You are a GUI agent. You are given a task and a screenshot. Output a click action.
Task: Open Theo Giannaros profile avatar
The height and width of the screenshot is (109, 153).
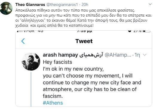tap(6, 8)
